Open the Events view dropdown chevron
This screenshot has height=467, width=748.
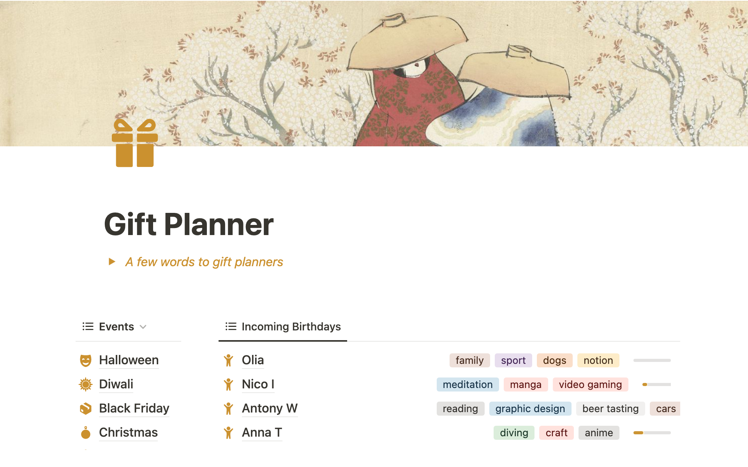[143, 327]
